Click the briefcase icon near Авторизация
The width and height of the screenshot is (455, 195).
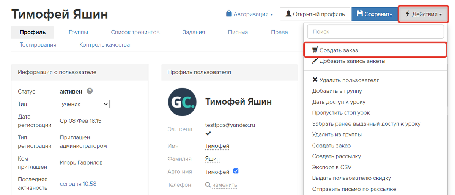229,14
